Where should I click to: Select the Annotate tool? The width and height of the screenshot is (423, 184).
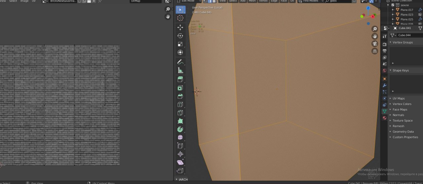click(x=180, y=62)
